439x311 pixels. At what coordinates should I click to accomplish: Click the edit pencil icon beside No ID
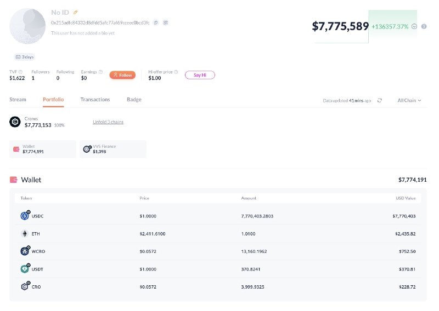pyautogui.click(x=75, y=12)
